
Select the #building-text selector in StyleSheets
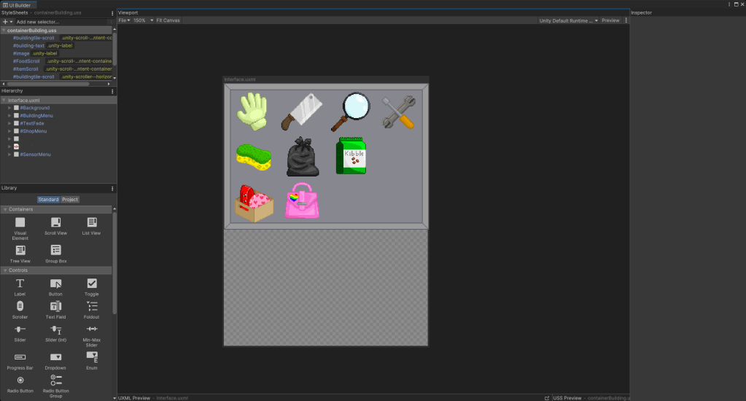tap(28, 46)
